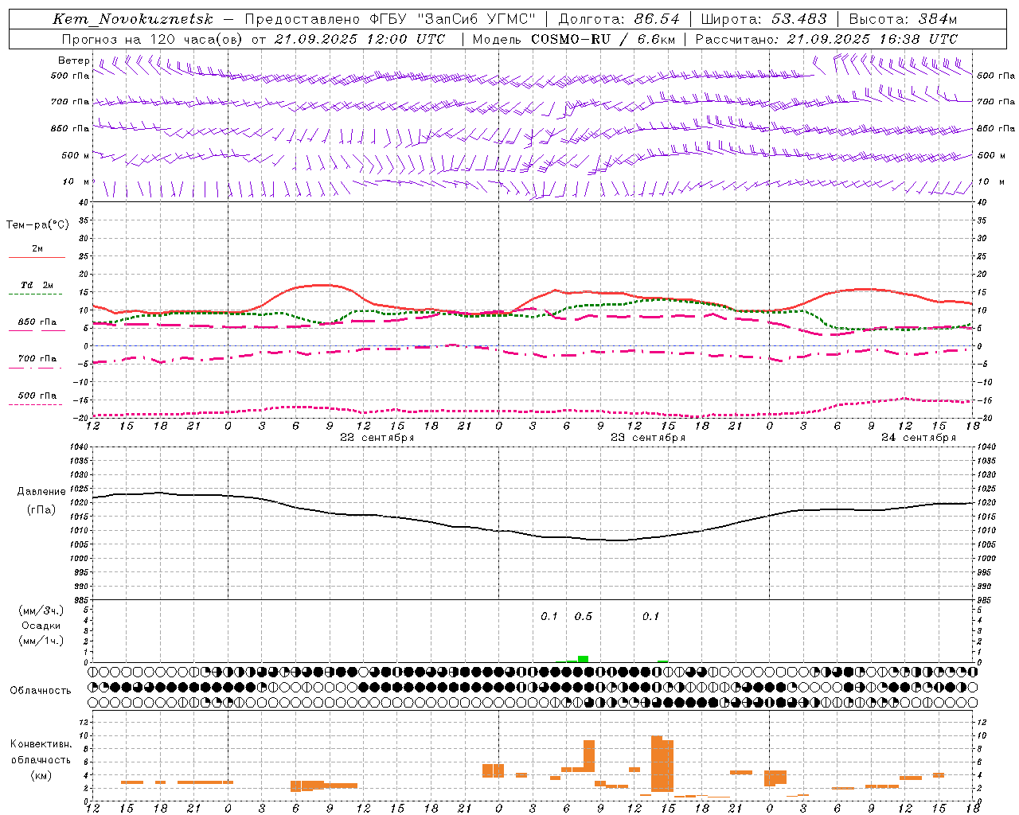
Task: Click the (км) unit label of convective cloudiness
Action: [x=41, y=774]
